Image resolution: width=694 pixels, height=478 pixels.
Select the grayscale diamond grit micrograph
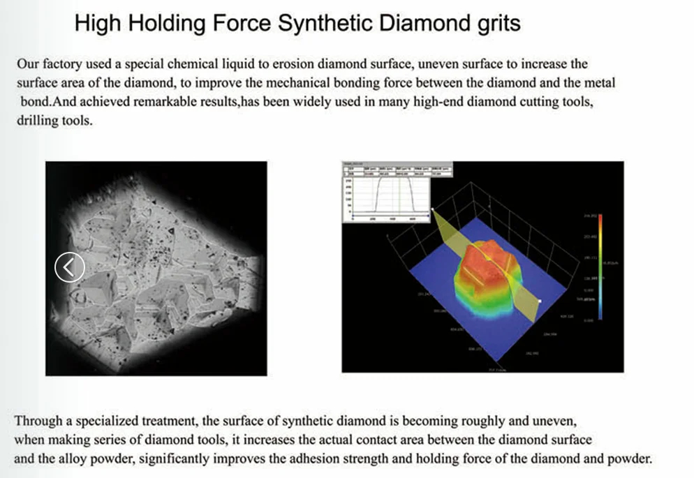pyautogui.click(x=155, y=267)
